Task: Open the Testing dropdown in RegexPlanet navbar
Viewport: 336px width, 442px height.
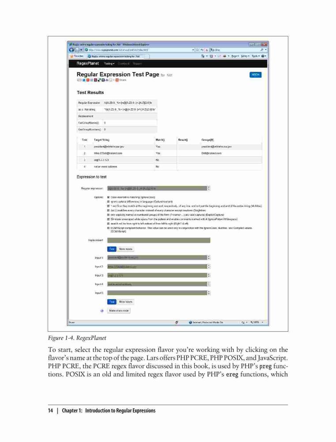Action: 109,64
